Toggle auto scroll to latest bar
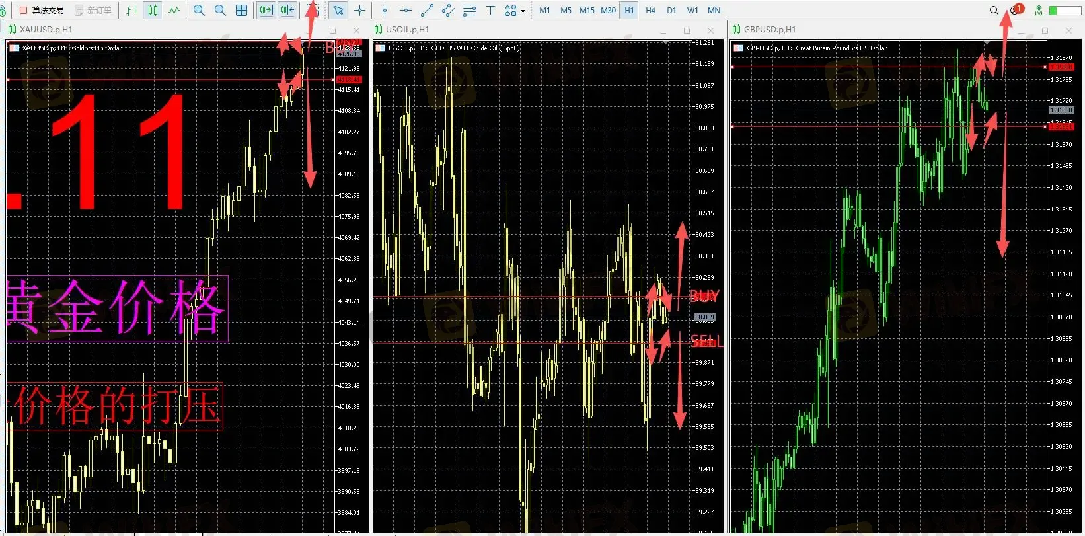 pyautogui.click(x=266, y=10)
